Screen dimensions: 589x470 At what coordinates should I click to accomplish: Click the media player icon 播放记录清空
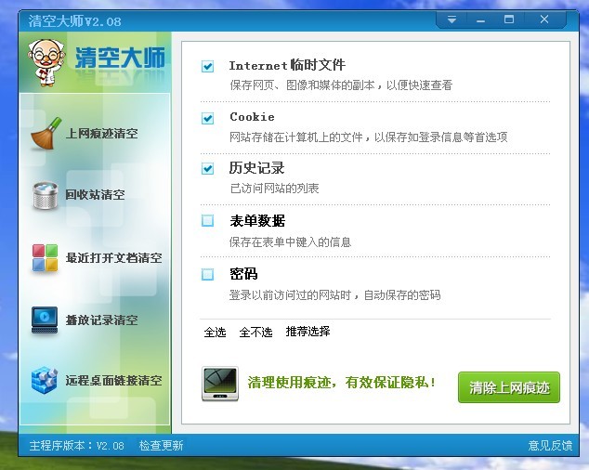tap(45, 320)
